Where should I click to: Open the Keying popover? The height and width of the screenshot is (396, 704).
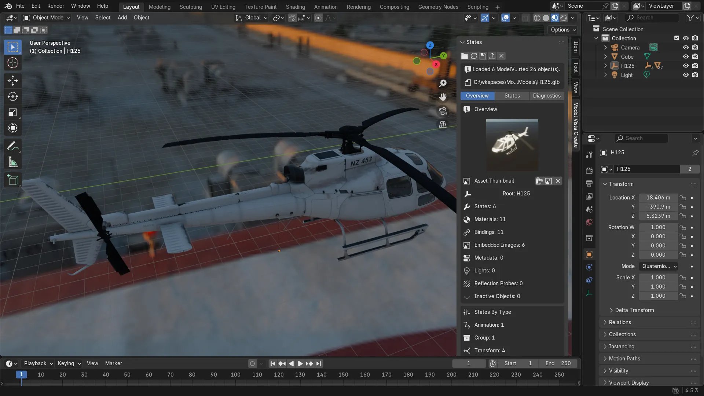(x=69, y=363)
